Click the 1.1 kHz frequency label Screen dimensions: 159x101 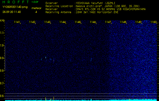(x=2, y=33)
